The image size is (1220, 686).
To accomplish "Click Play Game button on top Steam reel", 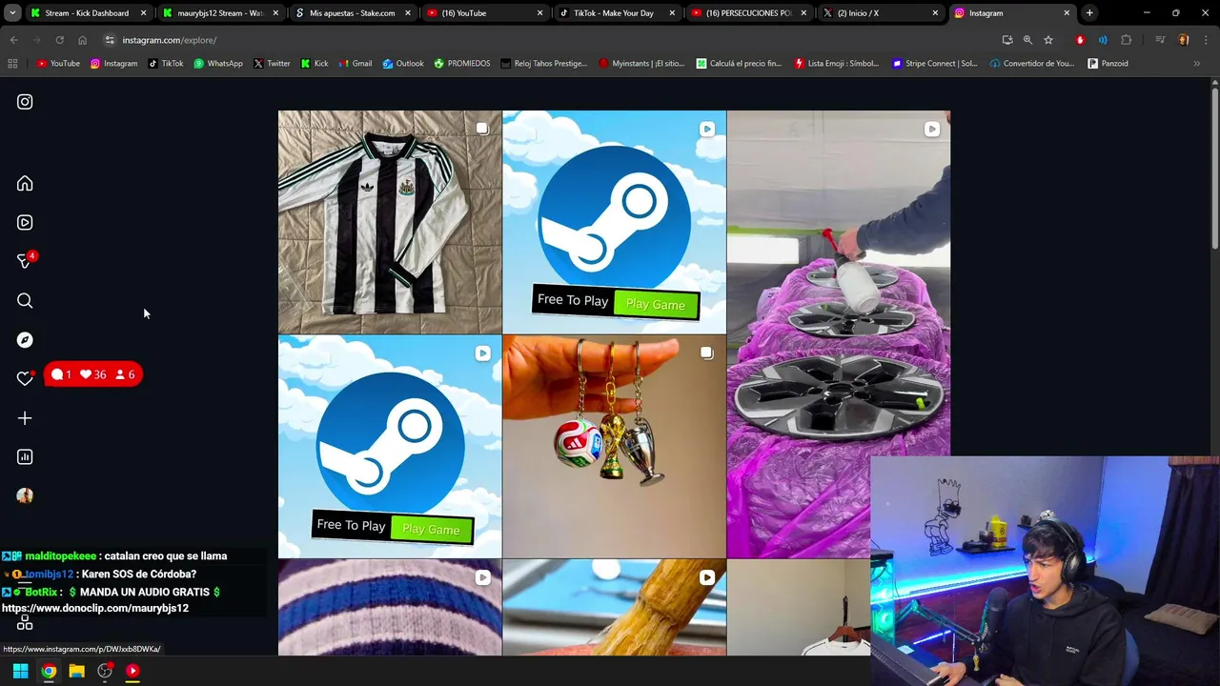I will coord(656,304).
